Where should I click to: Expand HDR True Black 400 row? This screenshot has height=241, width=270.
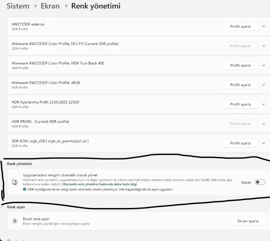coord(264,65)
